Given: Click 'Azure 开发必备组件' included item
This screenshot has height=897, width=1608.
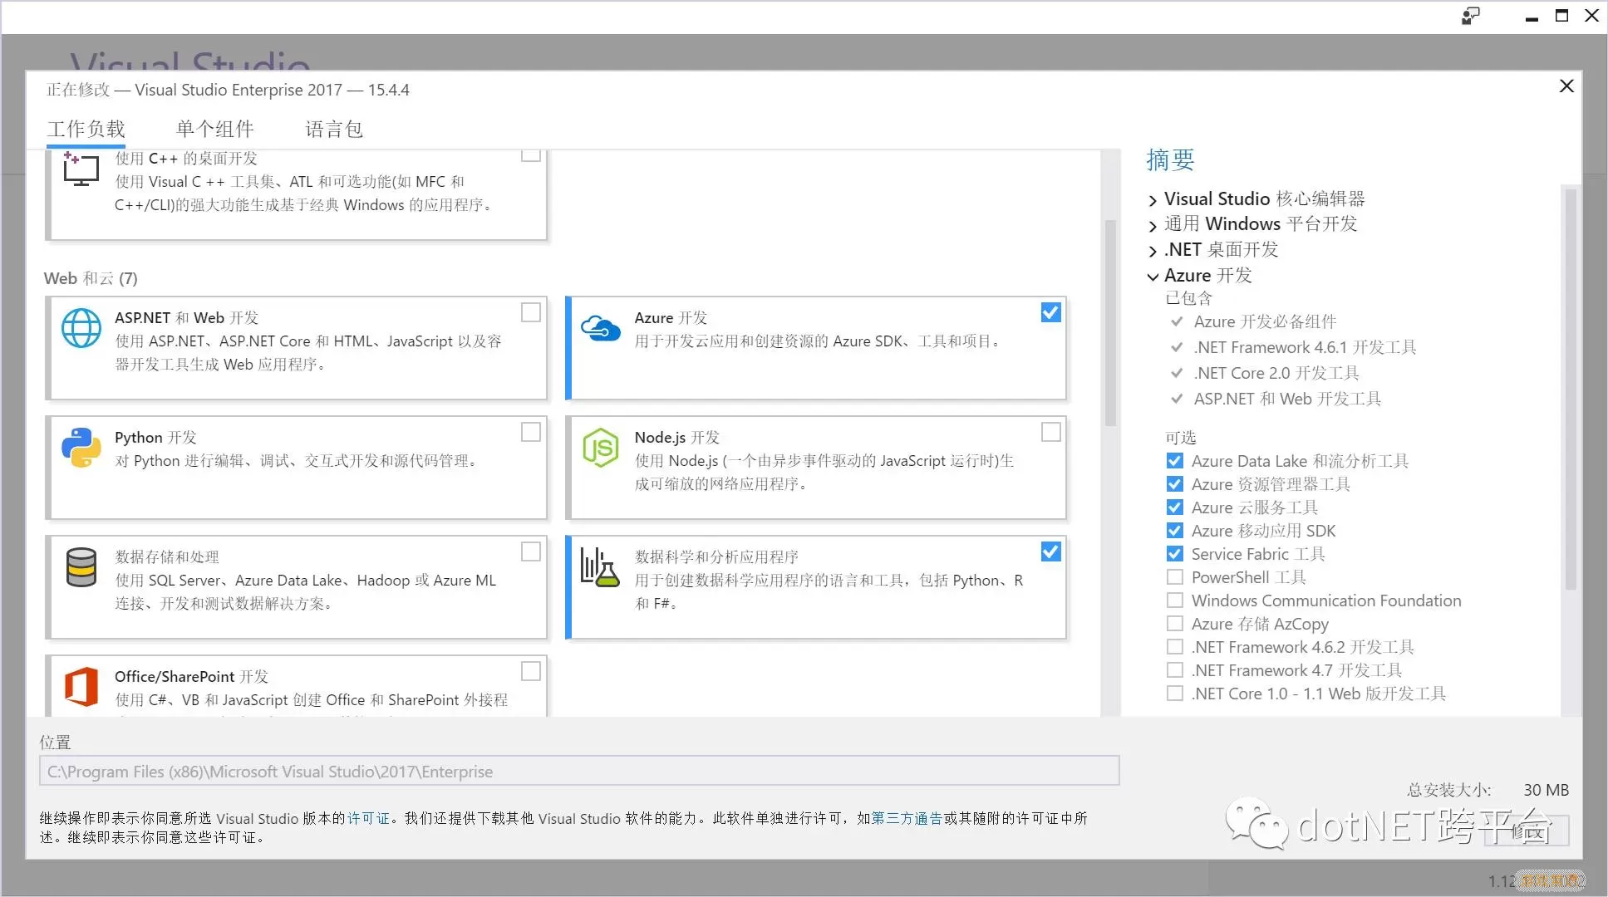Looking at the screenshot, I should (x=1265, y=321).
